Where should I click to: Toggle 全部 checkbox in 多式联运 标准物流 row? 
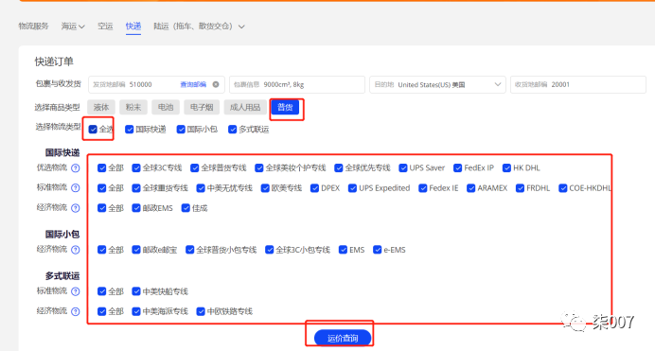coord(102,291)
